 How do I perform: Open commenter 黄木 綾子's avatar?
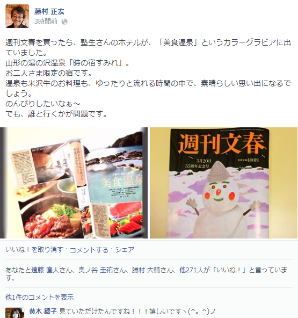(15, 313)
